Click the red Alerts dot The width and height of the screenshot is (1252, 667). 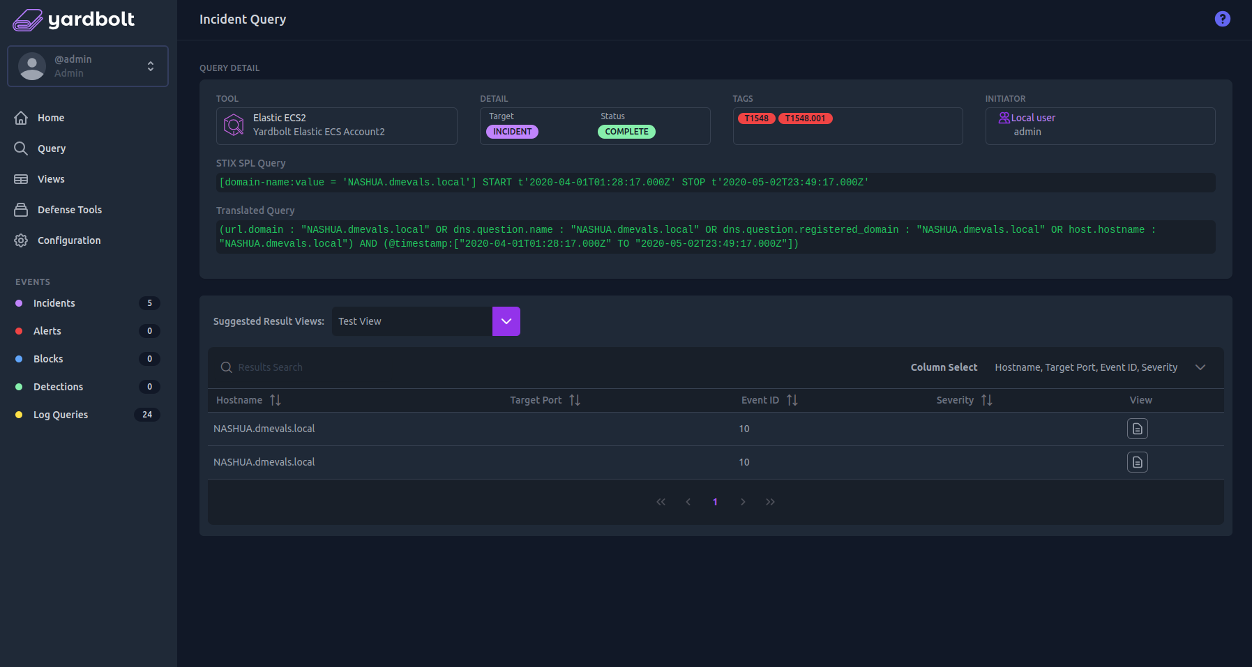[19, 331]
